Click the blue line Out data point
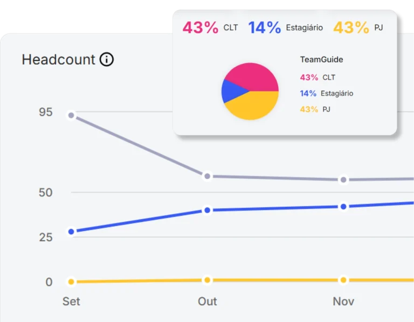Screen dimensions: 414x322 pyautogui.click(x=207, y=210)
